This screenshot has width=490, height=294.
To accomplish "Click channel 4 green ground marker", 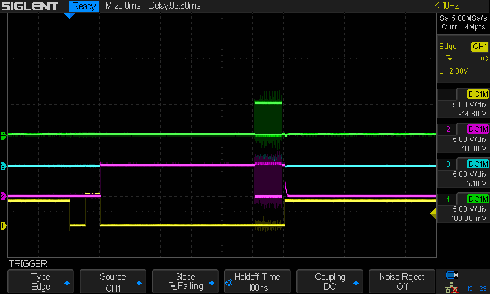I will coord(3,135).
